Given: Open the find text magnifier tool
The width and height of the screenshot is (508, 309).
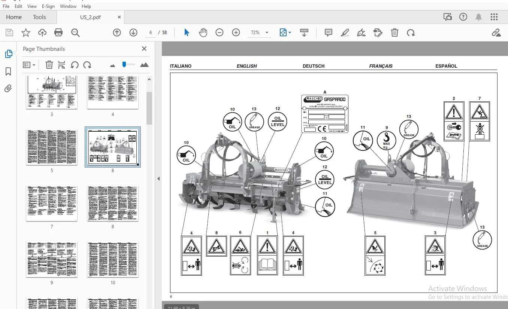Looking at the screenshot, I should point(75,33).
